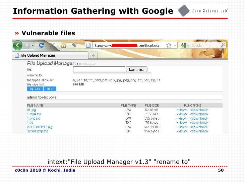The height and width of the screenshot is (183, 244).
Task: Click the rename to input field
Action: 112,75
